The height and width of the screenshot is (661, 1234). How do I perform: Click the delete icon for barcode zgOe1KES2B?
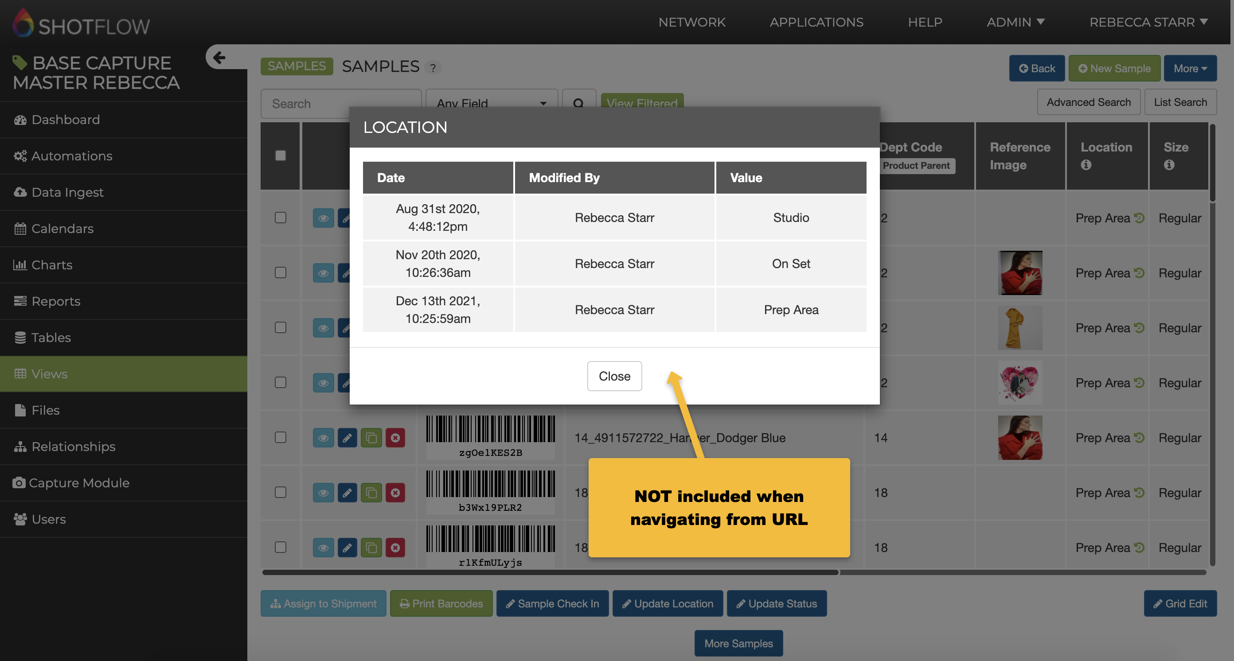click(395, 437)
